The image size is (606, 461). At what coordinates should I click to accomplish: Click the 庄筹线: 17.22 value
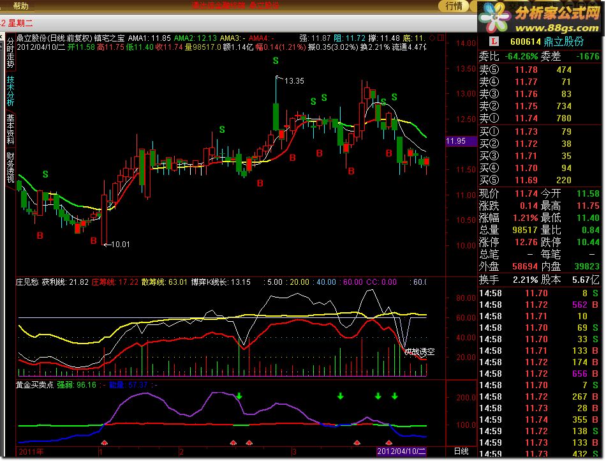[115, 282]
